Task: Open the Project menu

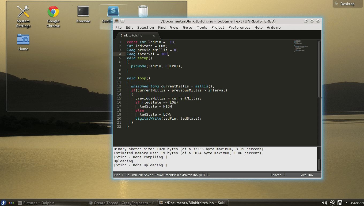Action: click(218, 27)
